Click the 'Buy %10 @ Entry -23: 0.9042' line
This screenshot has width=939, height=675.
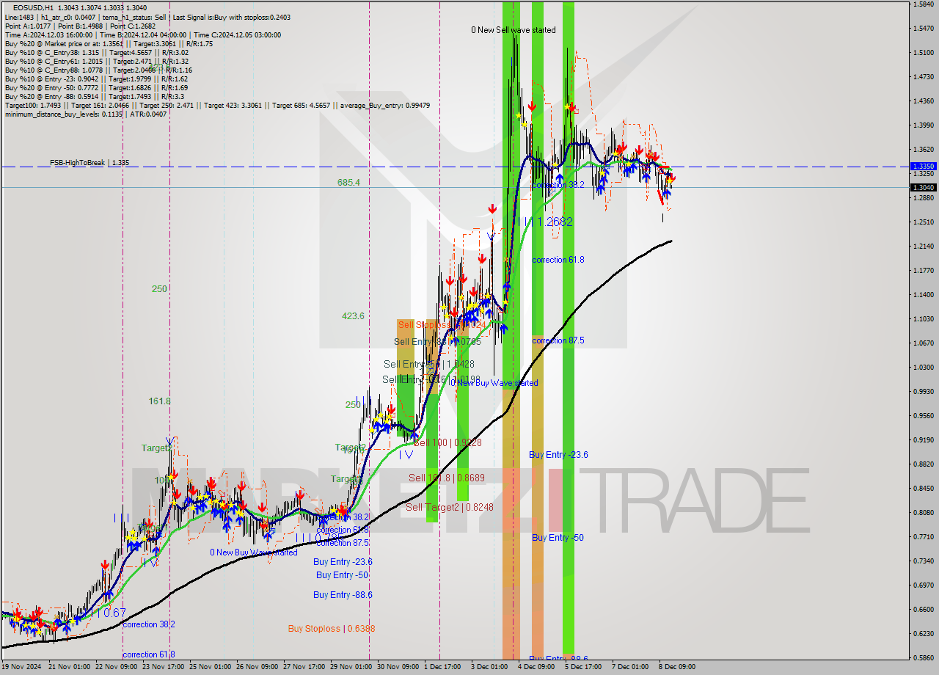[96, 79]
